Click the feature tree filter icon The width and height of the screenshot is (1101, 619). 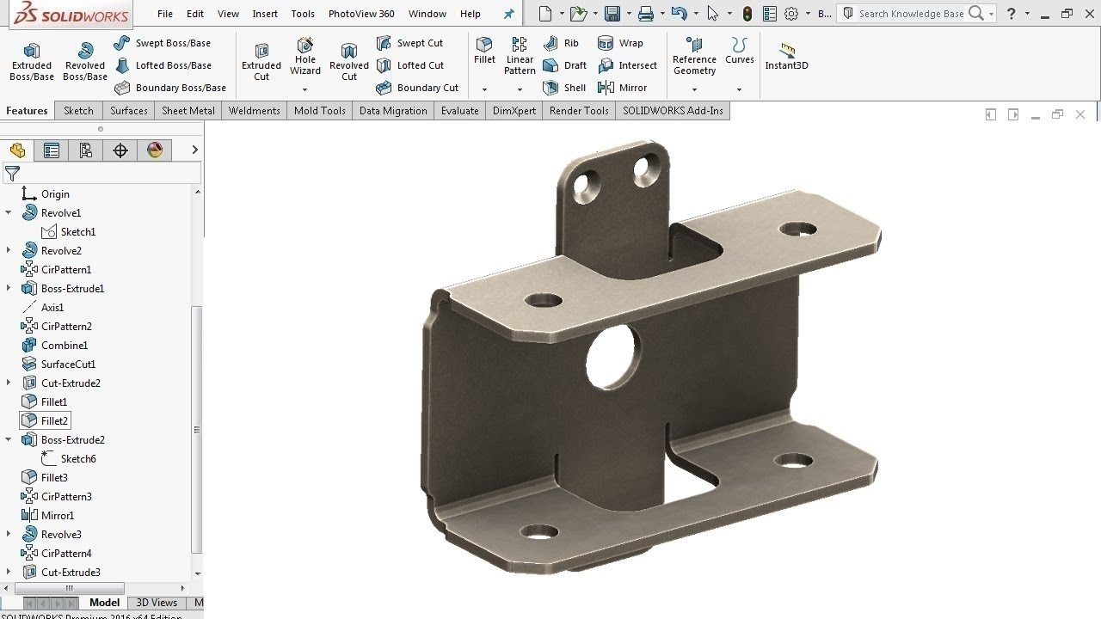click(12, 174)
